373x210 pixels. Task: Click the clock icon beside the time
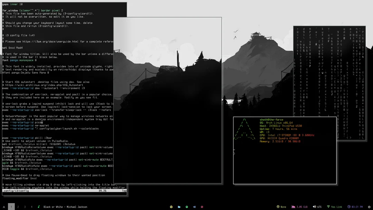349,207
